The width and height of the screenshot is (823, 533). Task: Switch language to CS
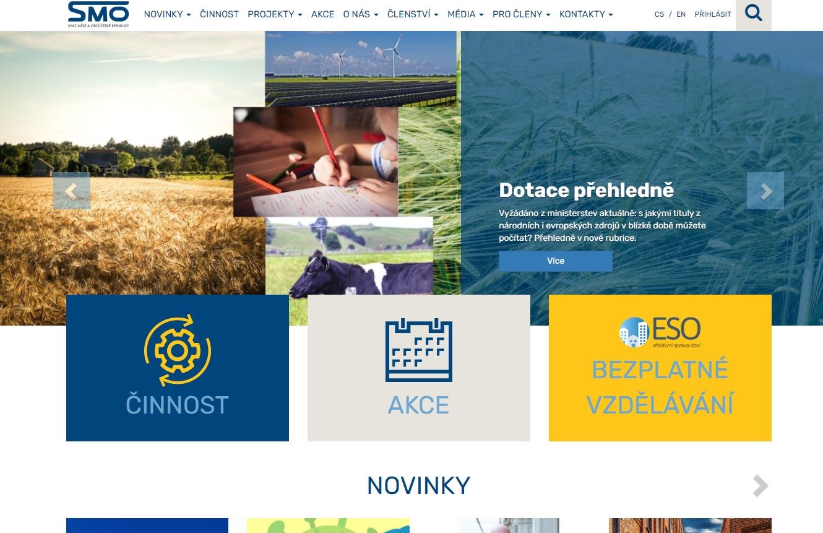click(x=659, y=14)
